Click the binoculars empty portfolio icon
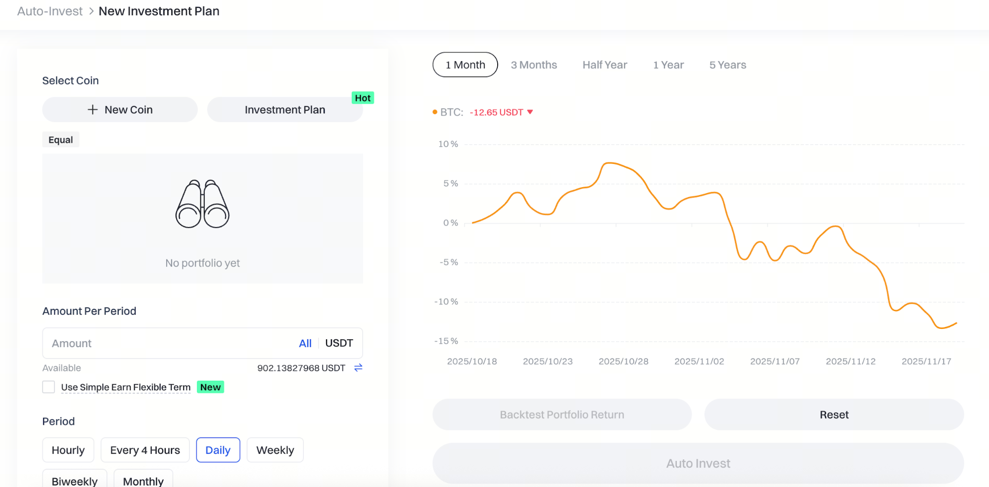 click(x=202, y=204)
